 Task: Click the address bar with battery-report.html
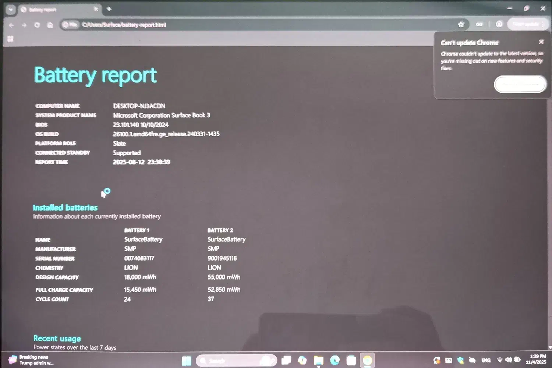258,25
